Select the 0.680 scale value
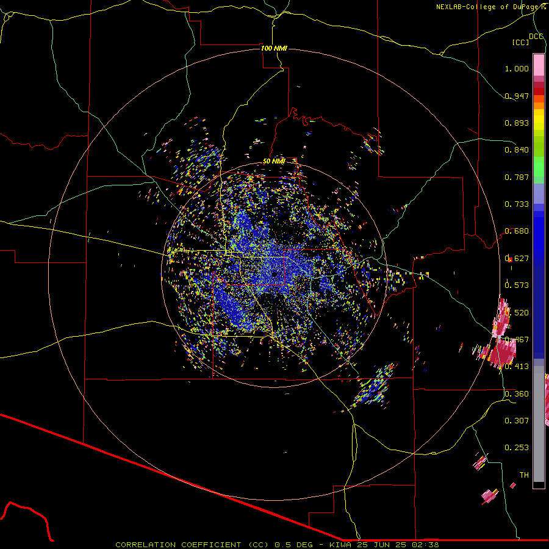 517,231
